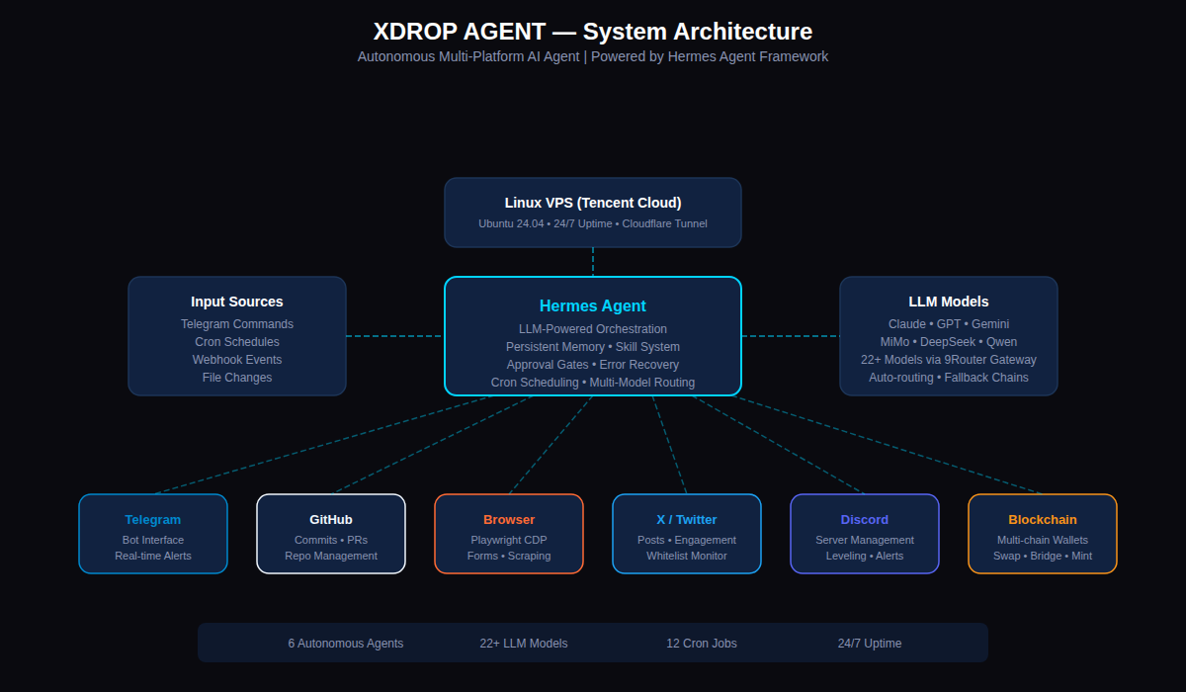The width and height of the screenshot is (1186, 692).
Task: Select the Browser box title
Action: [509, 519]
